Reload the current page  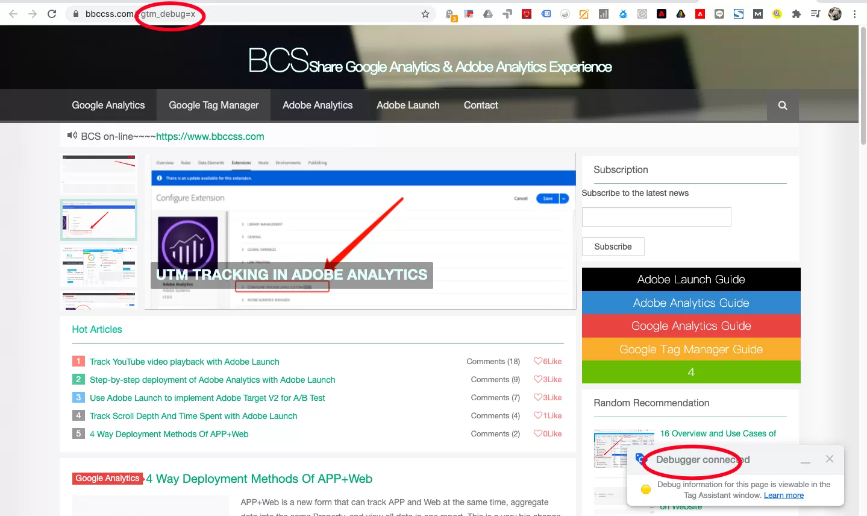[x=52, y=14]
